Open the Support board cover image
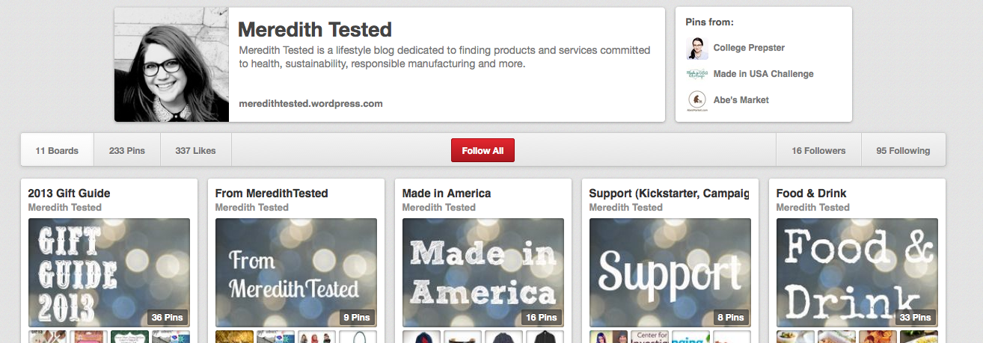The height and width of the screenshot is (343, 983). coord(670,272)
